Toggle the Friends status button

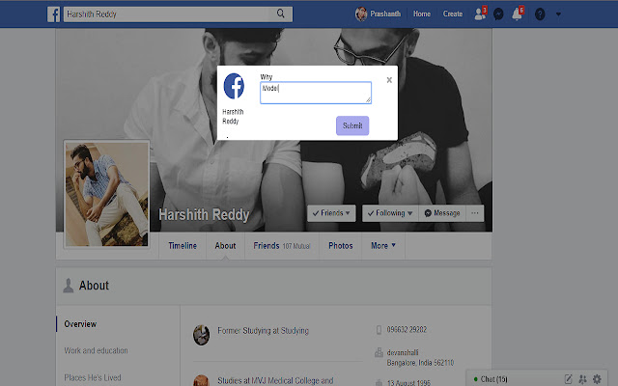(x=331, y=212)
